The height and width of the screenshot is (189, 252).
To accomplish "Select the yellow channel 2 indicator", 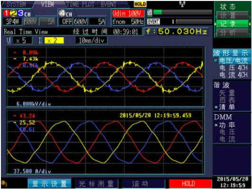I will [13, 13].
